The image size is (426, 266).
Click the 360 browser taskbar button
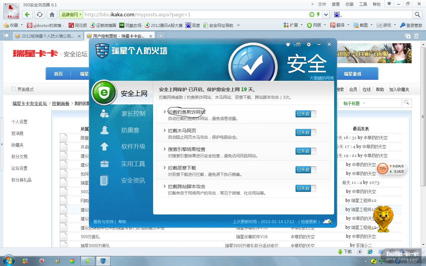88,261
